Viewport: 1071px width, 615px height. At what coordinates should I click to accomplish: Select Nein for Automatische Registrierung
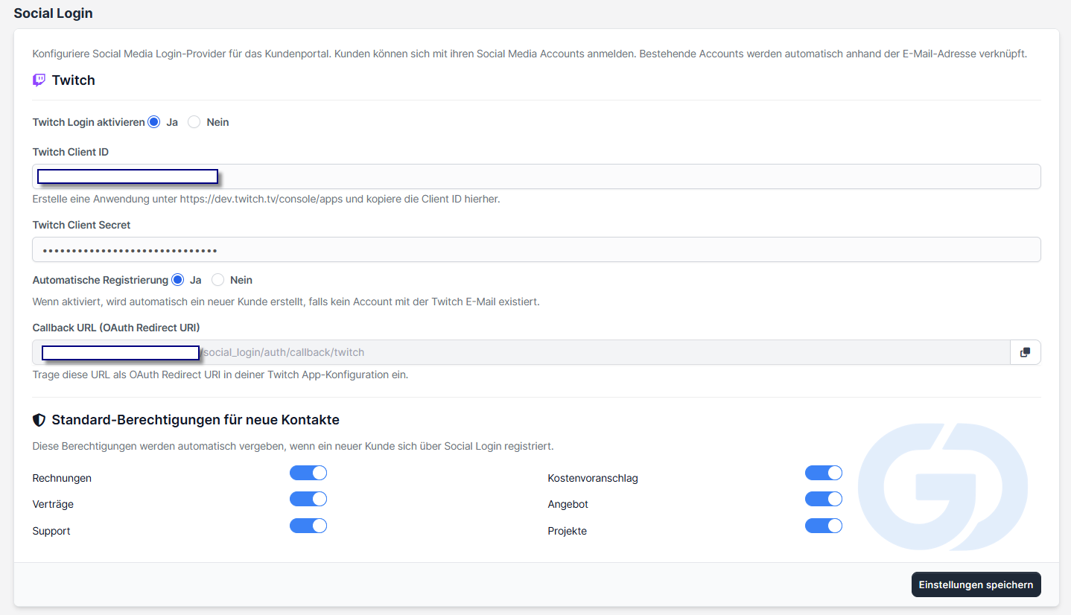point(218,280)
